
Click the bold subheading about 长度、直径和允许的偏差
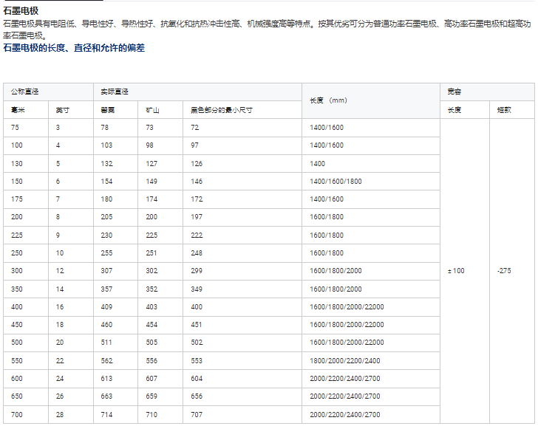(x=74, y=47)
